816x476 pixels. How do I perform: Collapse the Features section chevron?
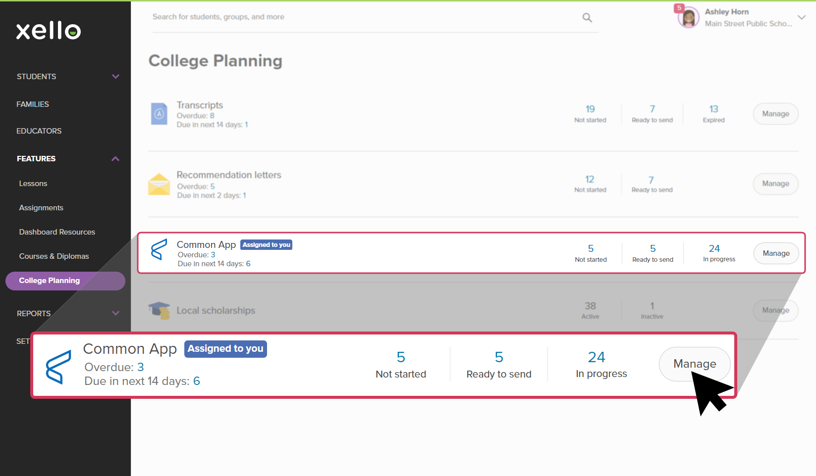coord(115,159)
